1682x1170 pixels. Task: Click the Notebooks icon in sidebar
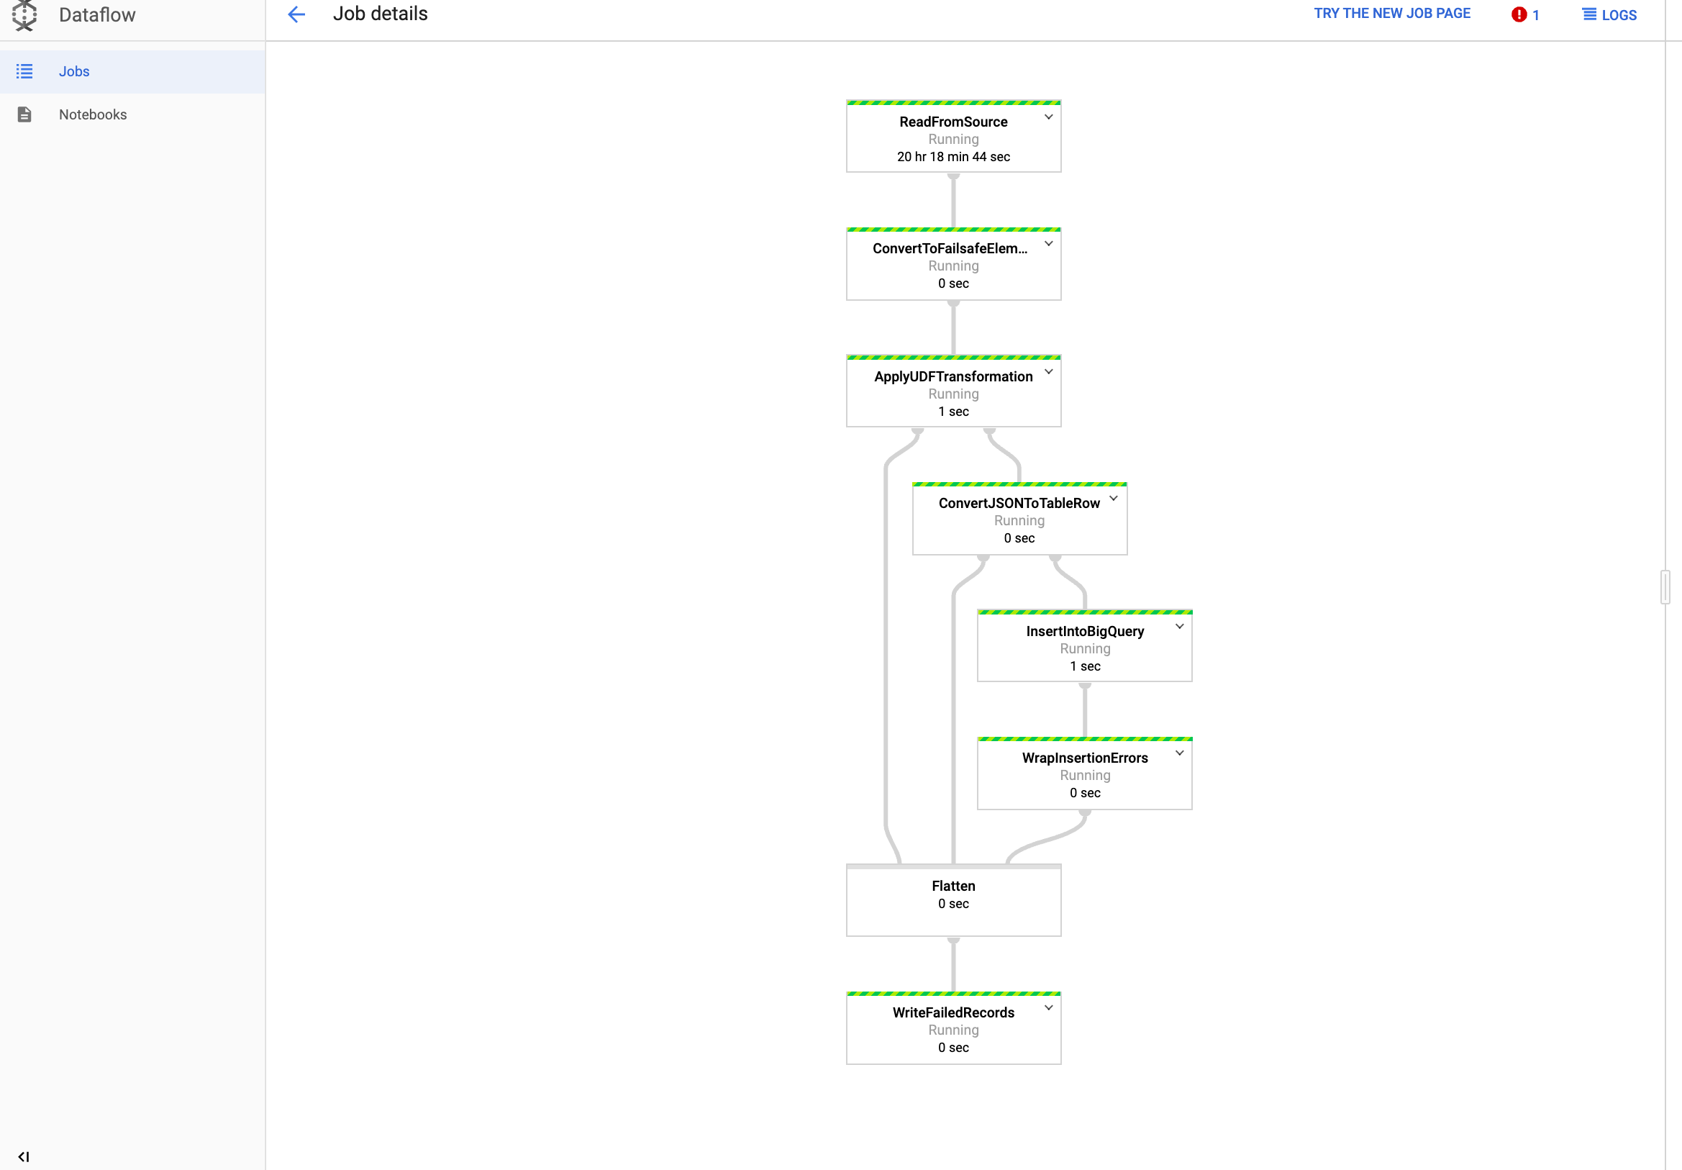24,114
